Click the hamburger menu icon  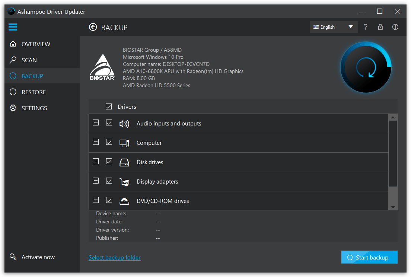[x=13, y=27]
